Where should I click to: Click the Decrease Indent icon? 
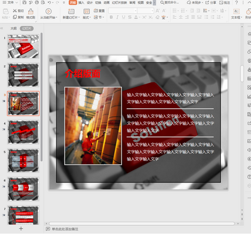click(192, 11)
